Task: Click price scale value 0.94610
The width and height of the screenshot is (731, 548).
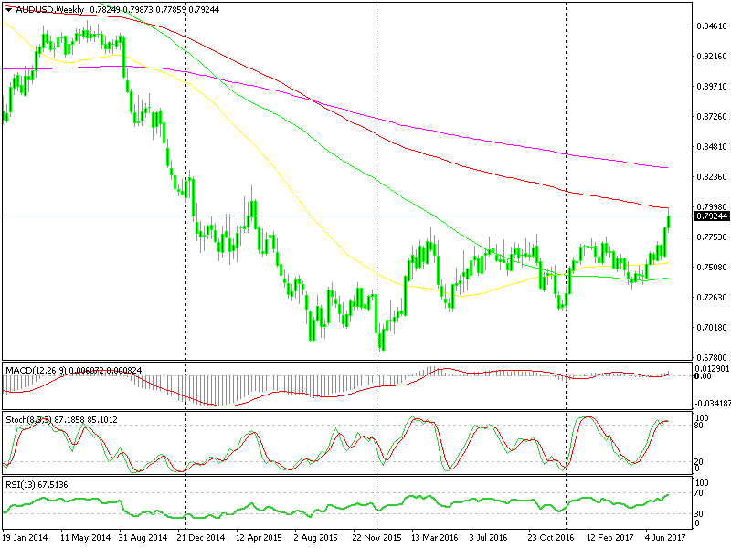Action: 712,26
